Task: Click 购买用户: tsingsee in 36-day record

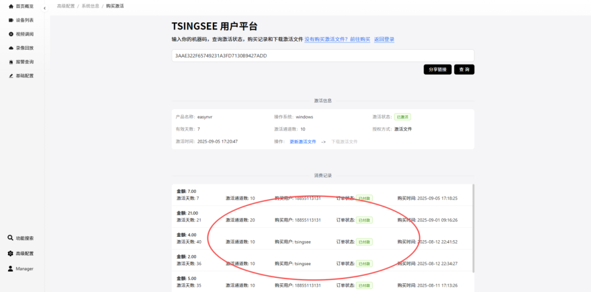Action: pyautogui.click(x=293, y=264)
